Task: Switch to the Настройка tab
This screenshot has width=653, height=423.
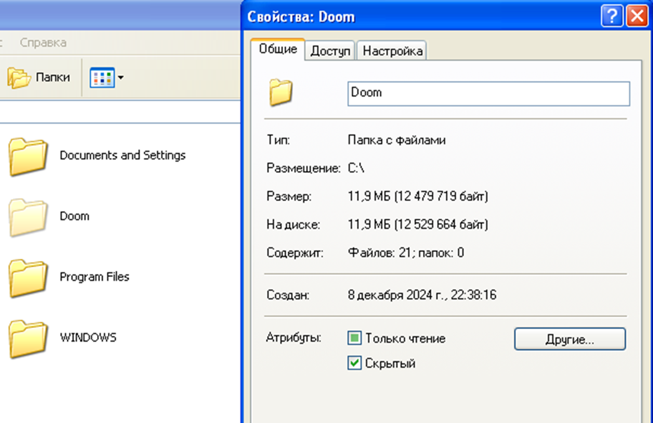Action: [392, 51]
